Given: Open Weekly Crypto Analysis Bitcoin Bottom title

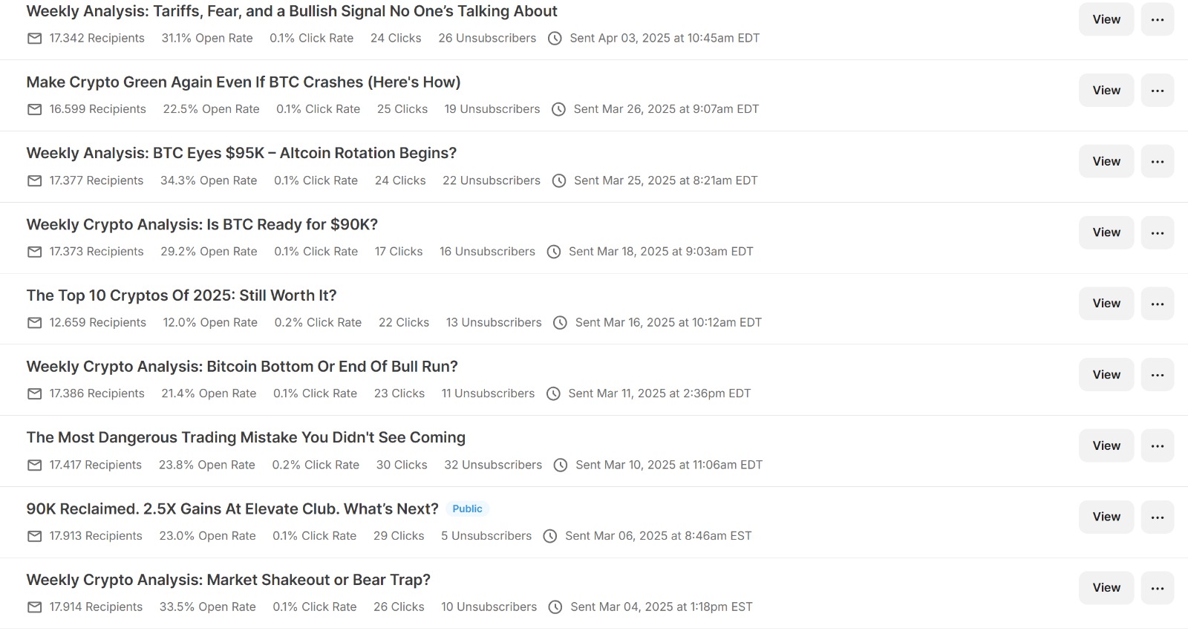Looking at the screenshot, I should (242, 367).
